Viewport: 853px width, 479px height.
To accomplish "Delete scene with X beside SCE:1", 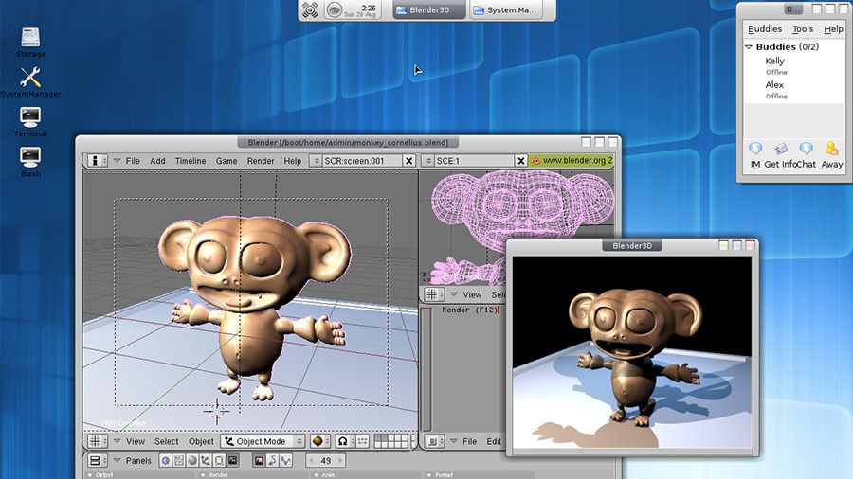I will (x=521, y=161).
